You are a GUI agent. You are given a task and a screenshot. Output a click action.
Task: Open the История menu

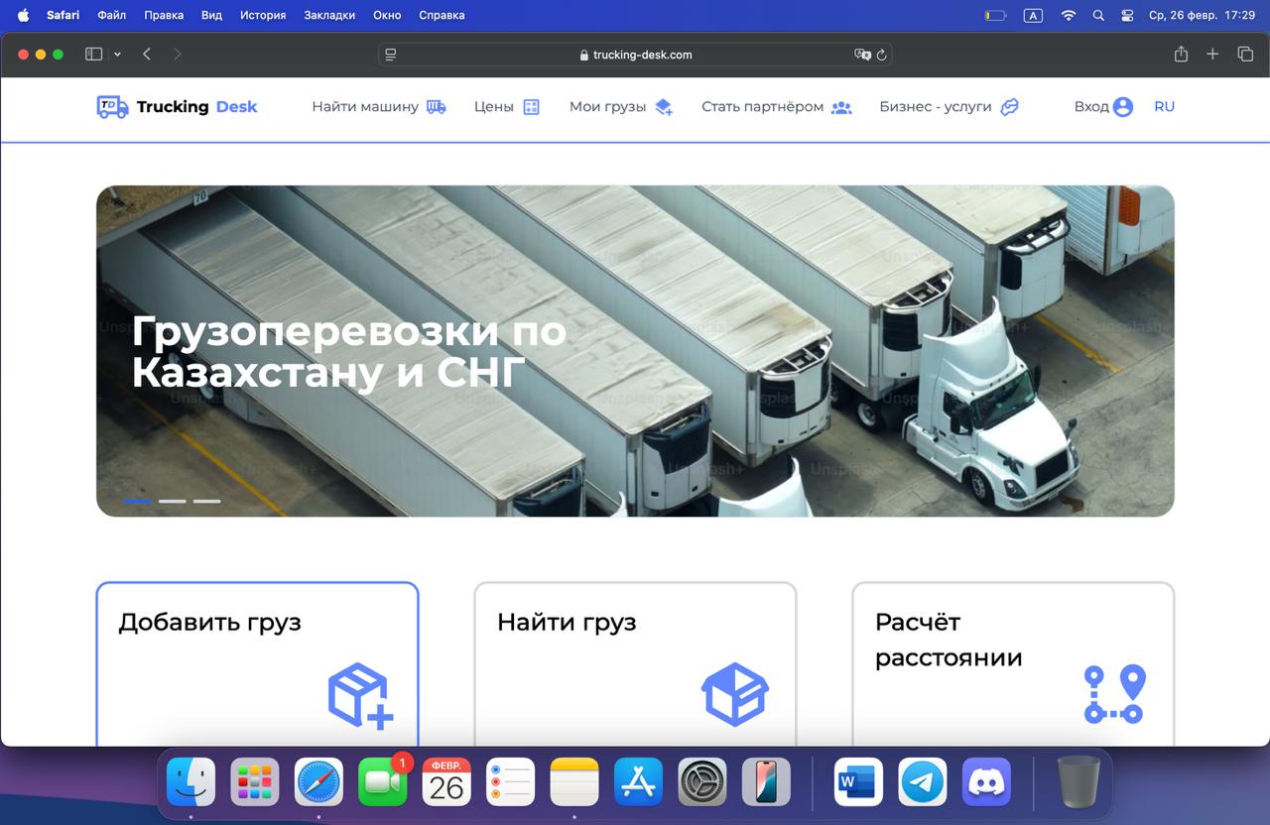pos(263,15)
